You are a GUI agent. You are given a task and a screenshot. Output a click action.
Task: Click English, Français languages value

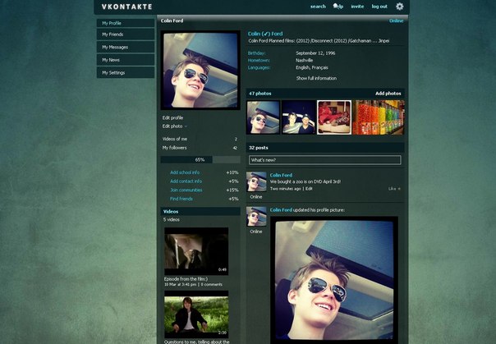312,67
